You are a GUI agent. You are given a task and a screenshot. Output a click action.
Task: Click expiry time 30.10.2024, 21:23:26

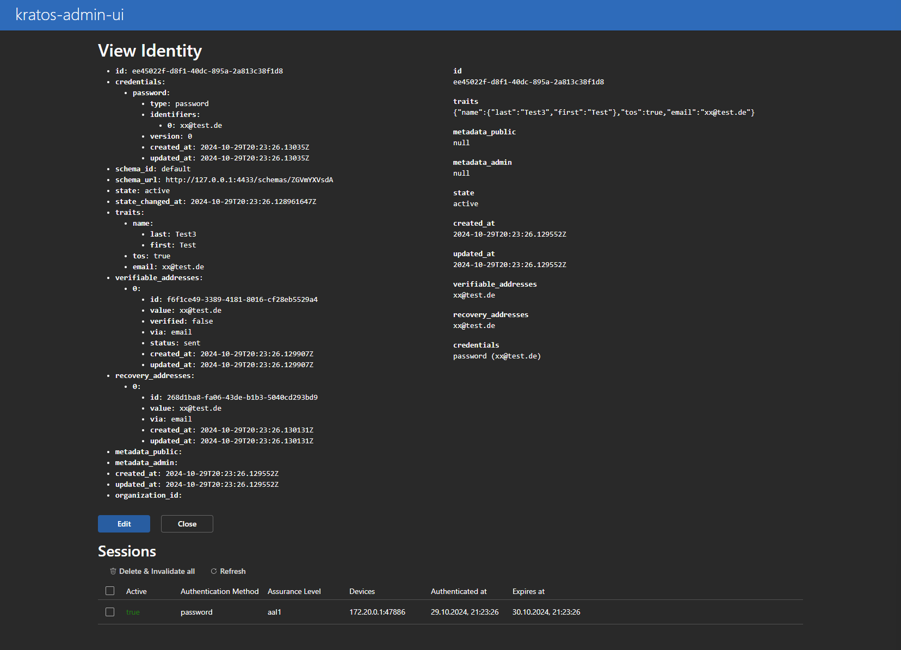[546, 612]
